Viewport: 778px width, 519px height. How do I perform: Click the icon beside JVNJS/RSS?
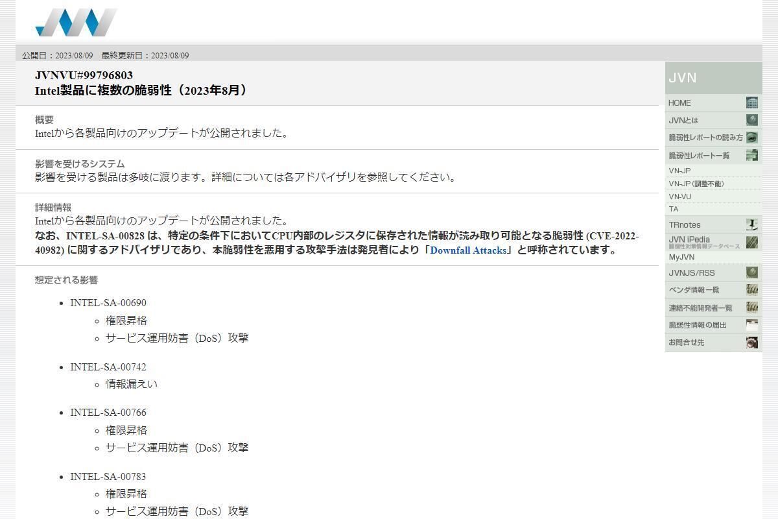pyautogui.click(x=752, y=272)
